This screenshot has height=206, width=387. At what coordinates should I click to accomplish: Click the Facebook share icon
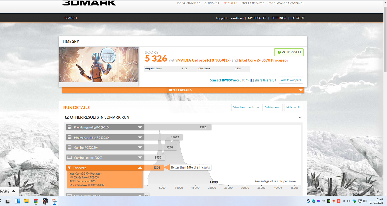[252, 80]
